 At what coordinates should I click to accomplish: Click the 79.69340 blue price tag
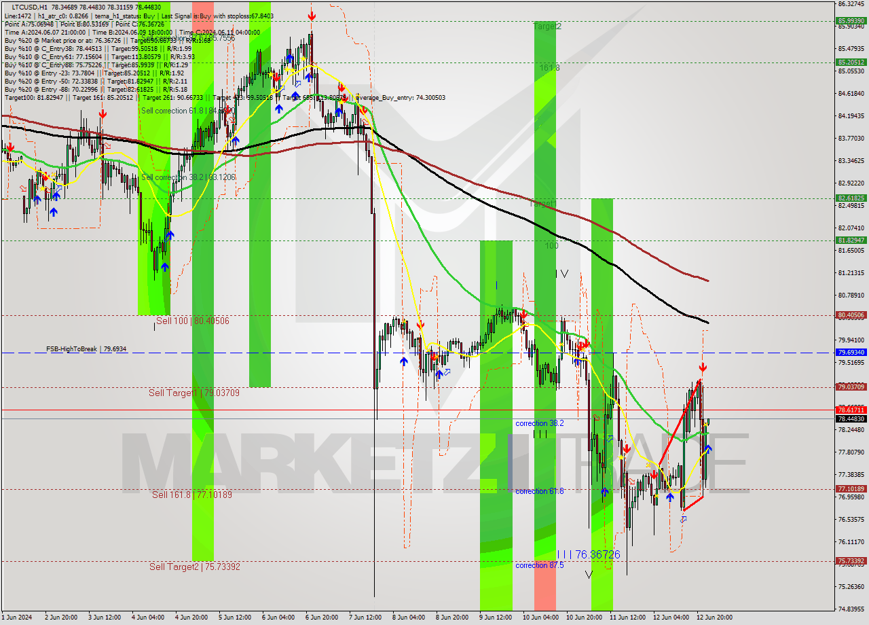pyautogui.click(x=851, y=353)
